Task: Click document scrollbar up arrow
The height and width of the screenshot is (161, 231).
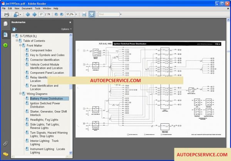Action: coord(228,20)
